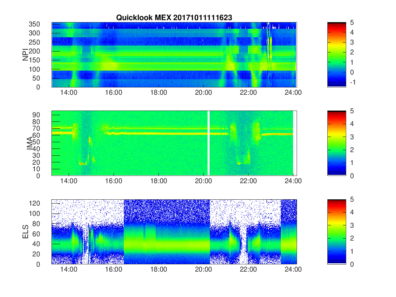Click the 18:00 label under NPI panel
The width and height of the screenshot is (396, 297).
pos(158,93)
